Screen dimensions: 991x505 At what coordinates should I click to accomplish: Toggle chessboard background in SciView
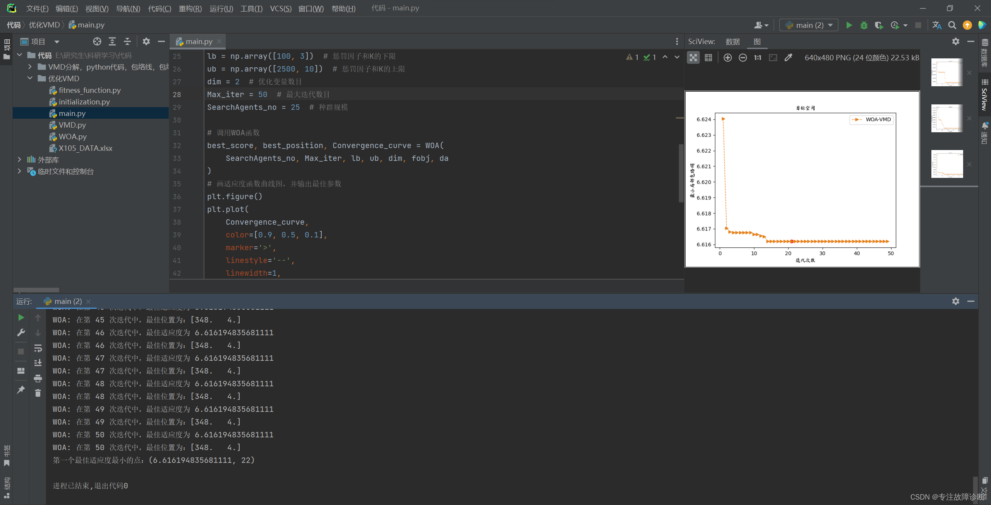[693, 58]
